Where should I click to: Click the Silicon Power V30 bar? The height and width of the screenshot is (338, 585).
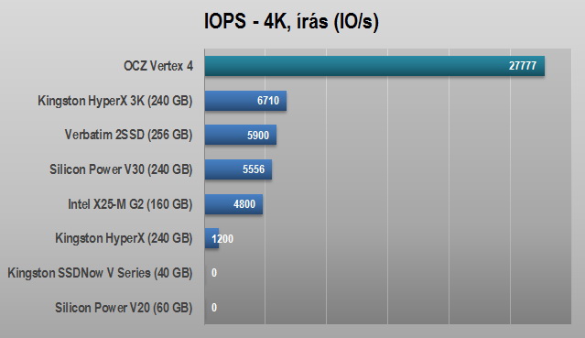pyautogui.click(x=238, y=169)
